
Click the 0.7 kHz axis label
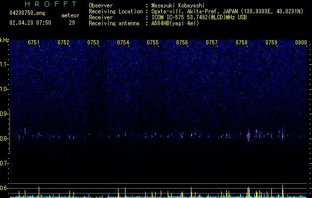click(x=4, y=163)
